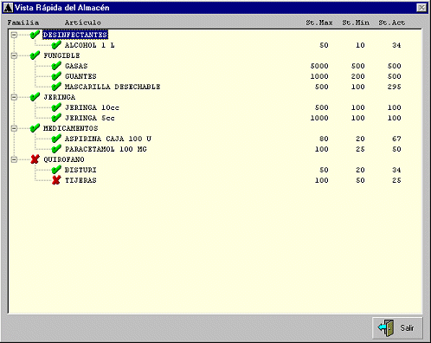The width and height of the screenshot is (431, 343).
Task: Click the green check icon beside GASAS
Action: point(56,66)
